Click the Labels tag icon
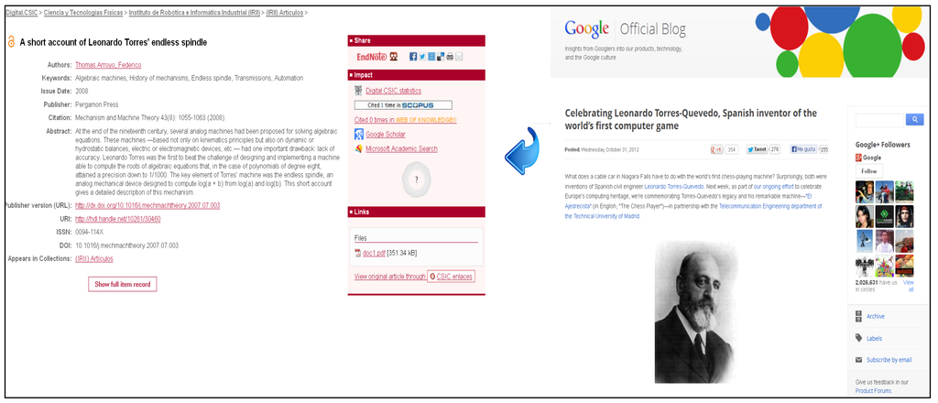Viewport: 938px width, 403px height. (x=857, y=338)
